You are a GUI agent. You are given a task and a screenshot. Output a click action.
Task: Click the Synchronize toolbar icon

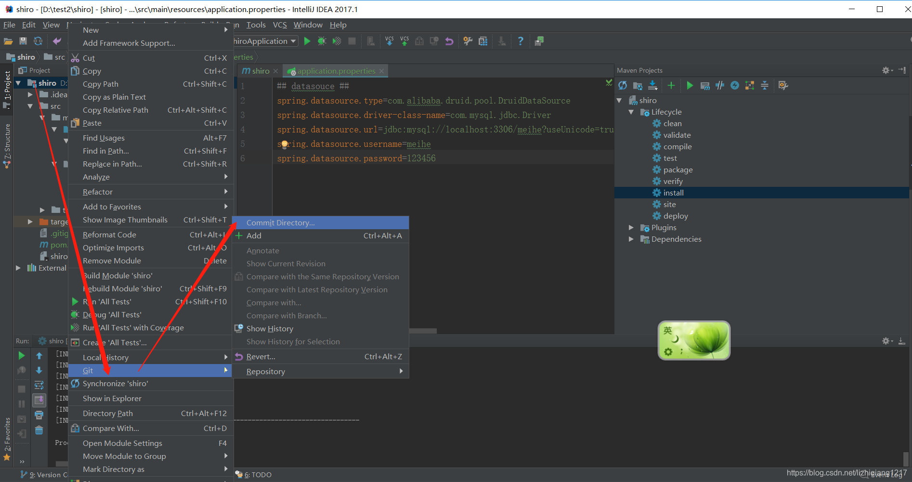coord(38,41)
